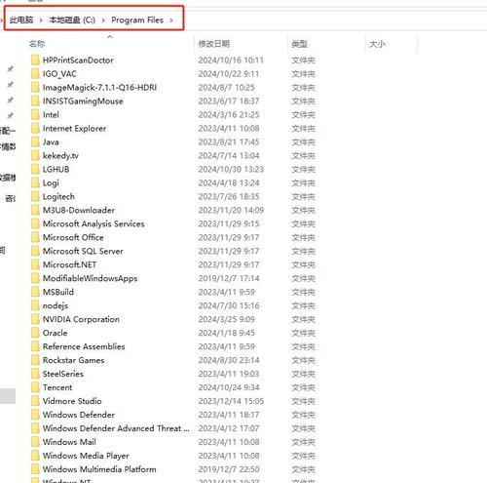Screen dimensions: 487x483
Task: Select the Microsoft SQL Server folder
Action: 83,251
